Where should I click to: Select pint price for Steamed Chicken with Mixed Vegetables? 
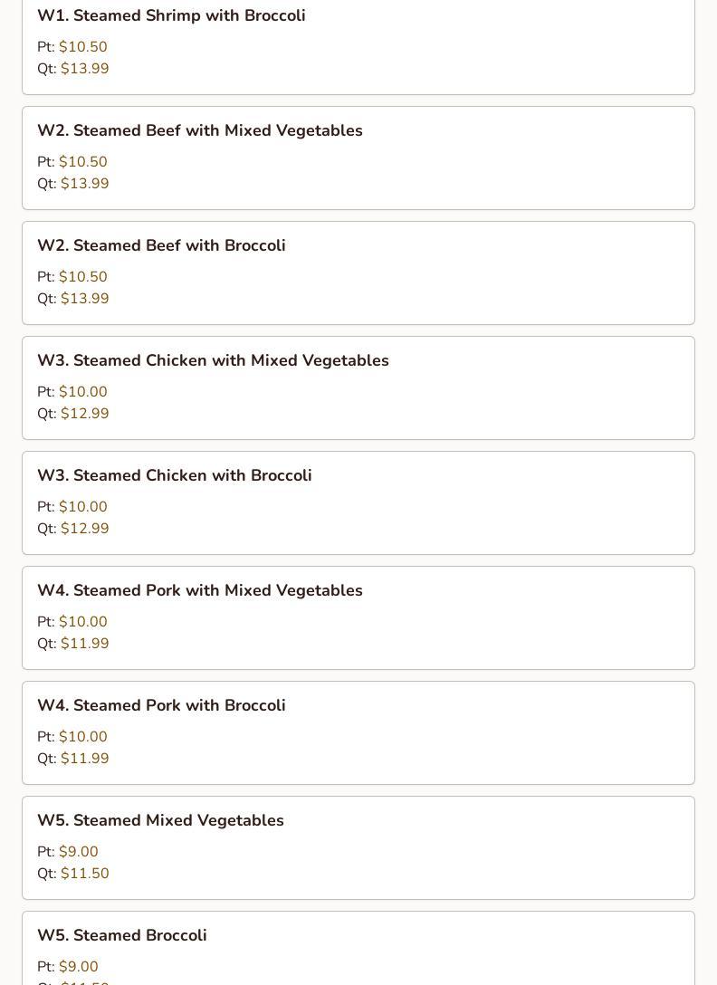(82, 392)
